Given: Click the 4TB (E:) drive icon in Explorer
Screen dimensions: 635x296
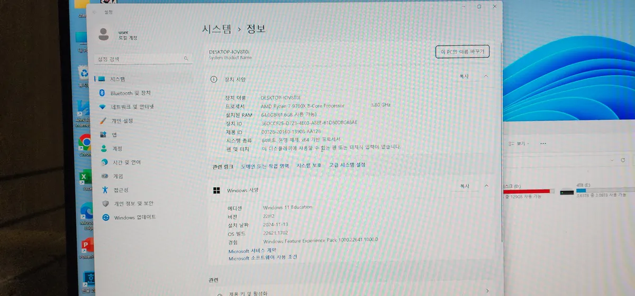Looking at the screenshot, I should pos(567,191).
